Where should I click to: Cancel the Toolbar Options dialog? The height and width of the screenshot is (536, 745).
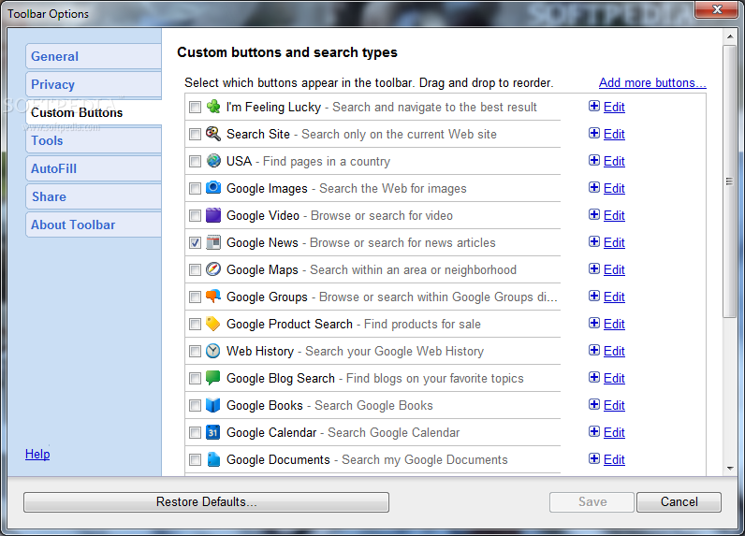[679, 501]
